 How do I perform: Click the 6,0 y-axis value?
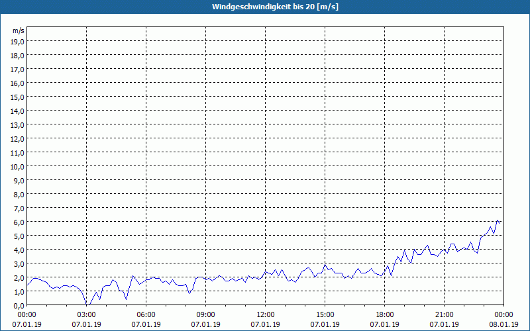click(x=19, y=222)
